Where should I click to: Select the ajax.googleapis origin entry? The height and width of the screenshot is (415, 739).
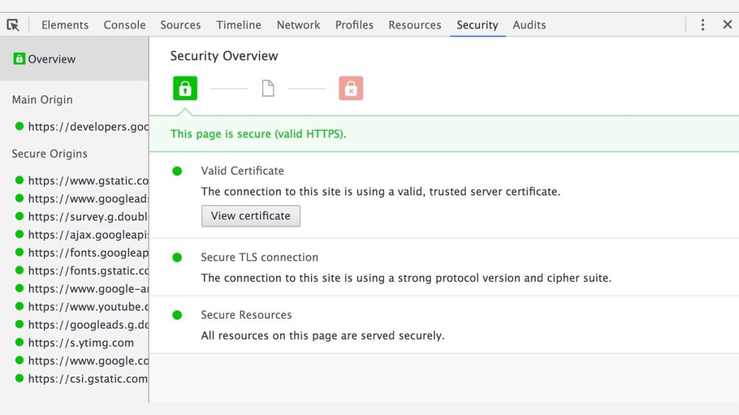87,235
